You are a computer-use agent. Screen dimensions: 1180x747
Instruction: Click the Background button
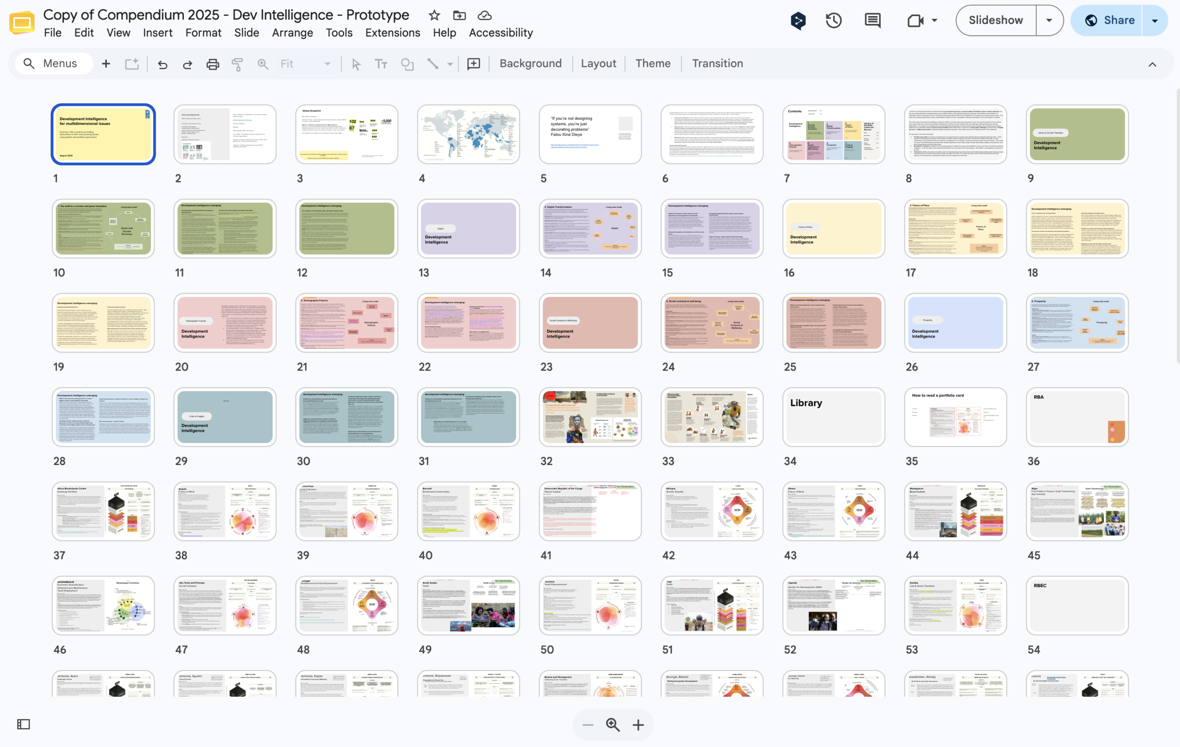point(531,64)
